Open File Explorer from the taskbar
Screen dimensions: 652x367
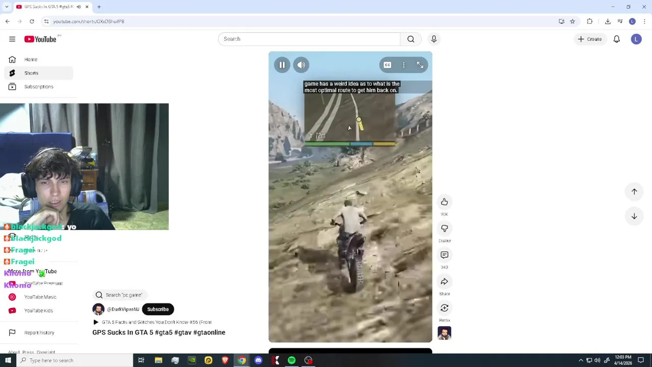pyautogui.click(x=158, y=360)
